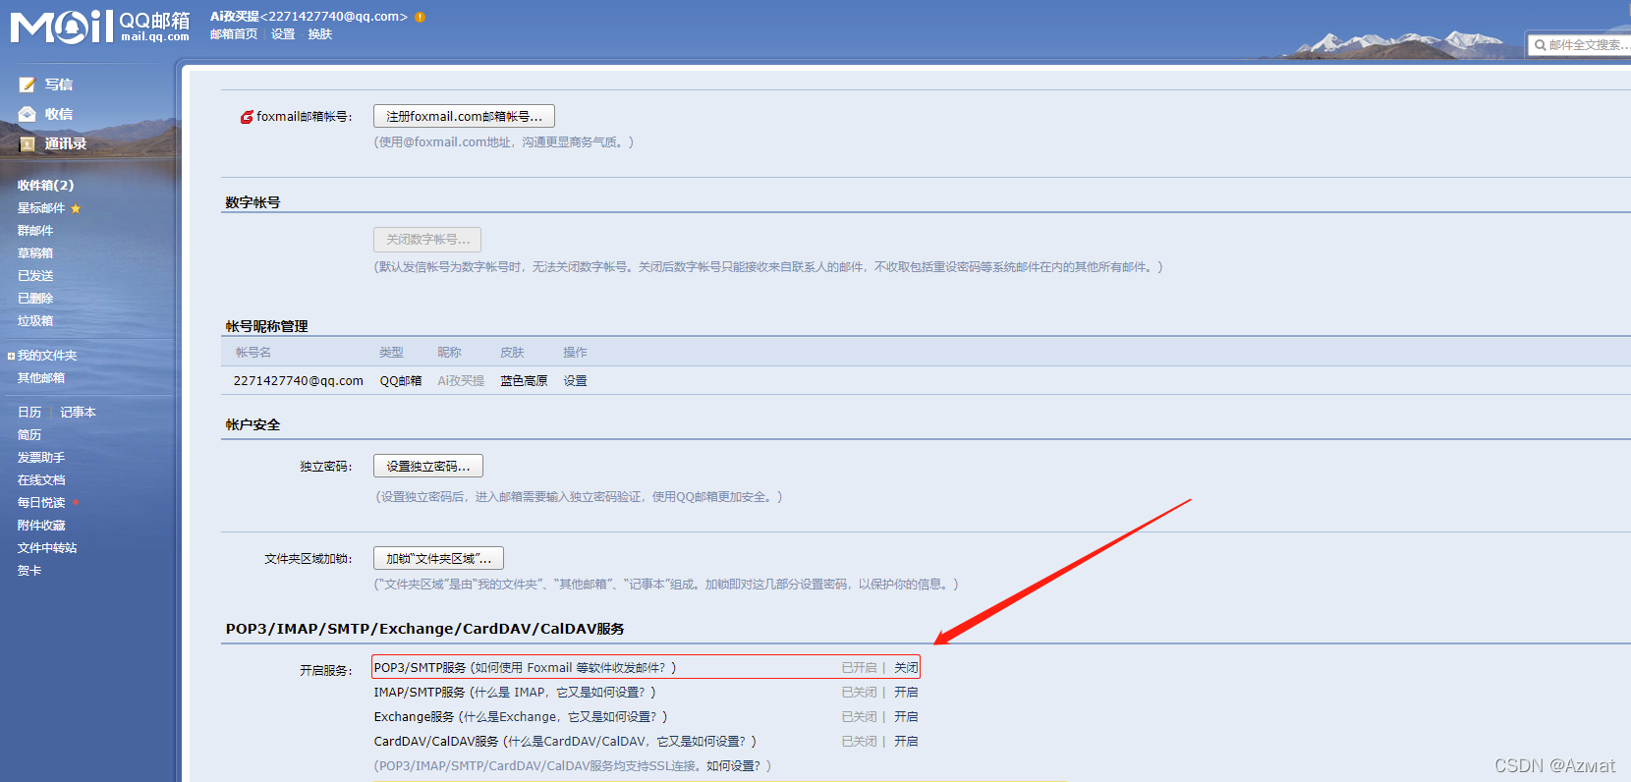This screenshot has width=1631, height=782.
Task: Click 关闭数字帐号 button
Action: (427, 240)
